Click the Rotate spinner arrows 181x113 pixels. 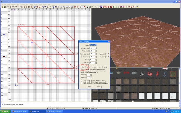pos(96,60)
